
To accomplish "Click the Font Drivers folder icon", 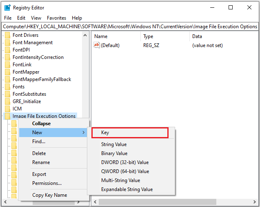I will [7, 35].
